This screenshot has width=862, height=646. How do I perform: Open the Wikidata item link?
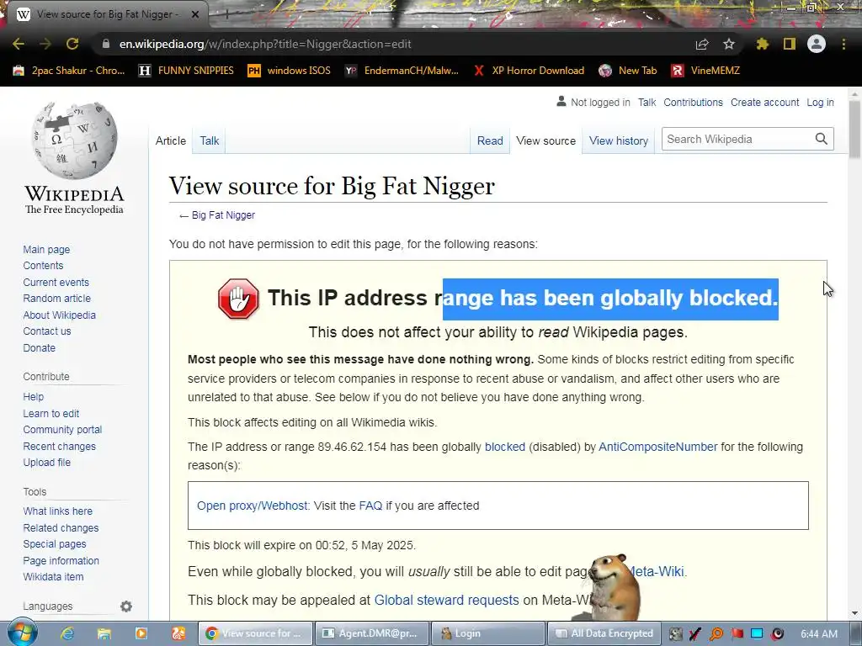(53, 577)
